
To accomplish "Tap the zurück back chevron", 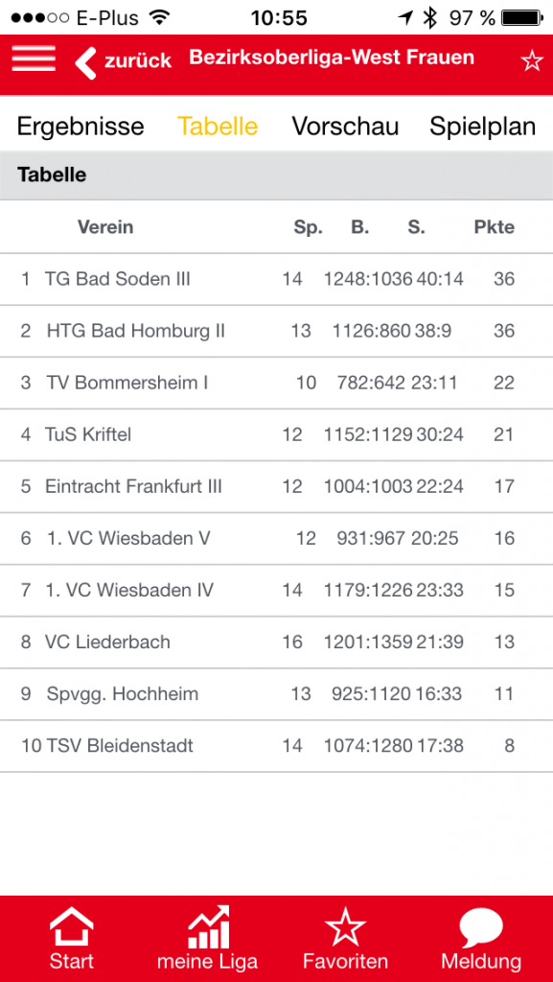I will click(x=85, y=62).
